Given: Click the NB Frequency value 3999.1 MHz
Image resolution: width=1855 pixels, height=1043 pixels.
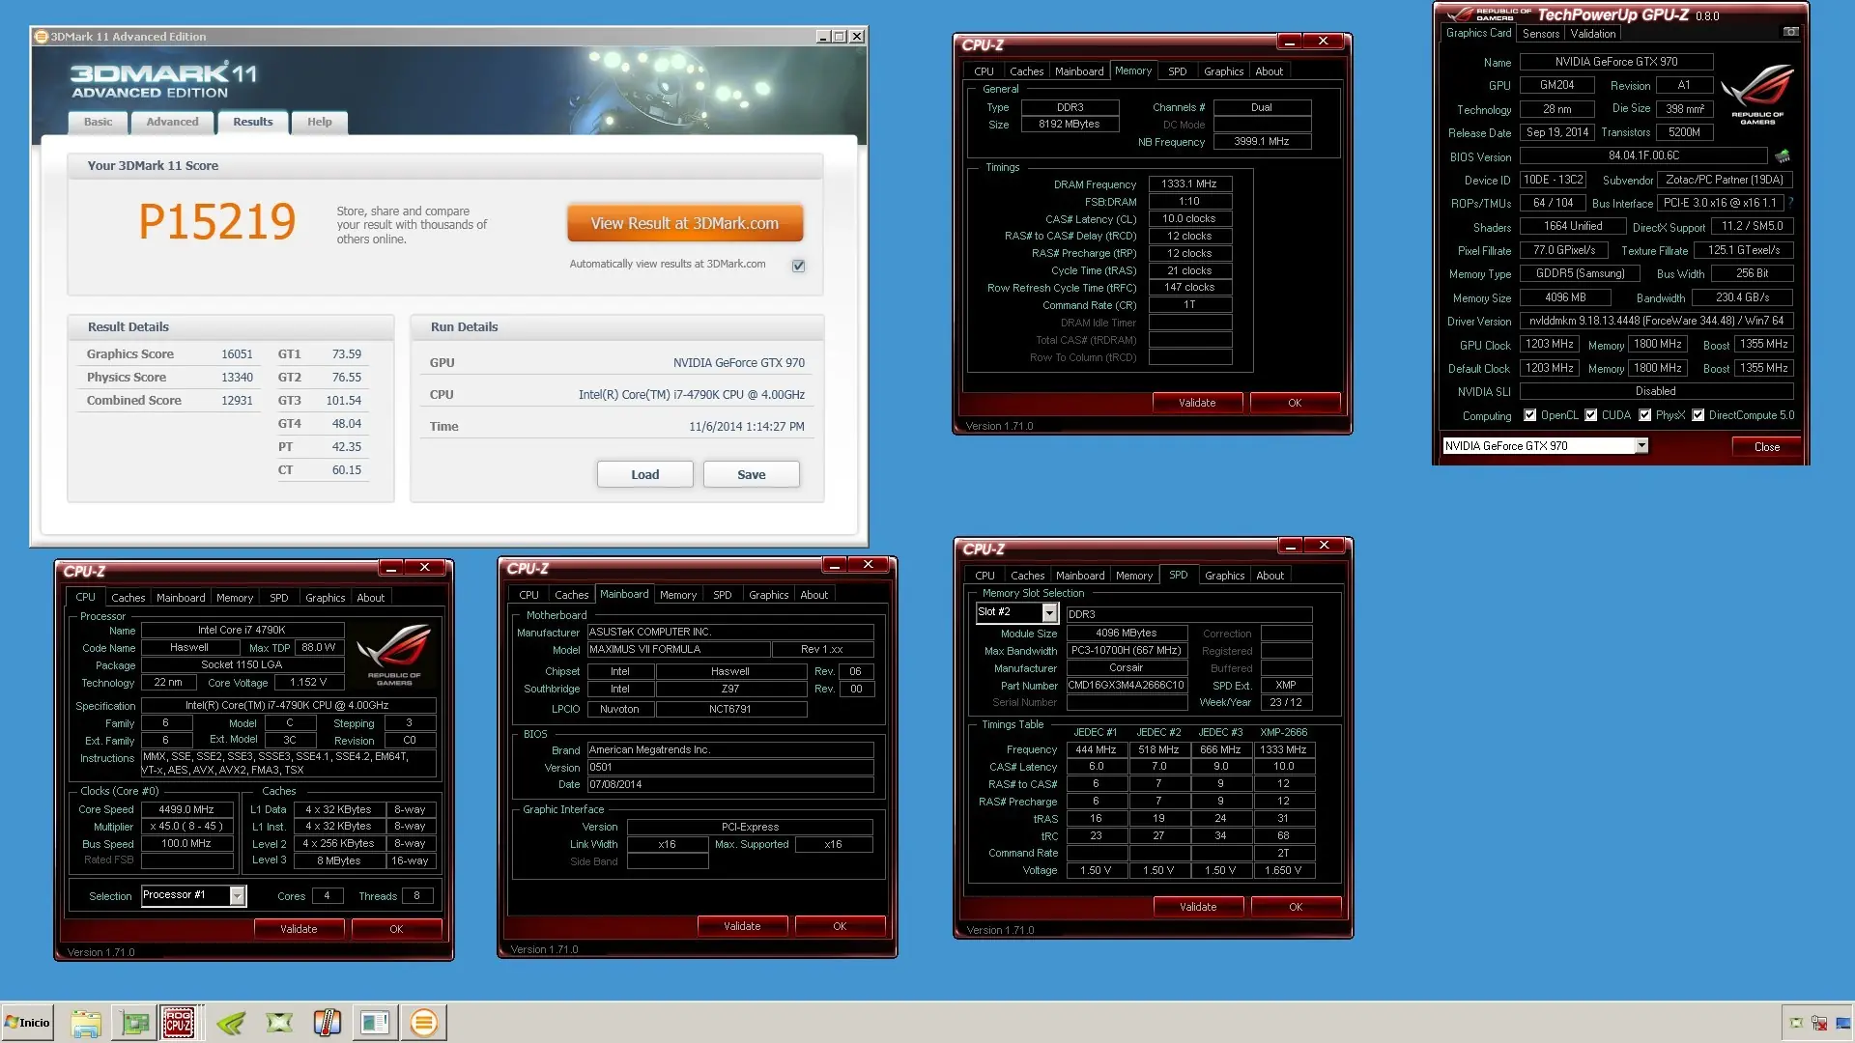Looking at the screenshot, I should coord(1262,141).
